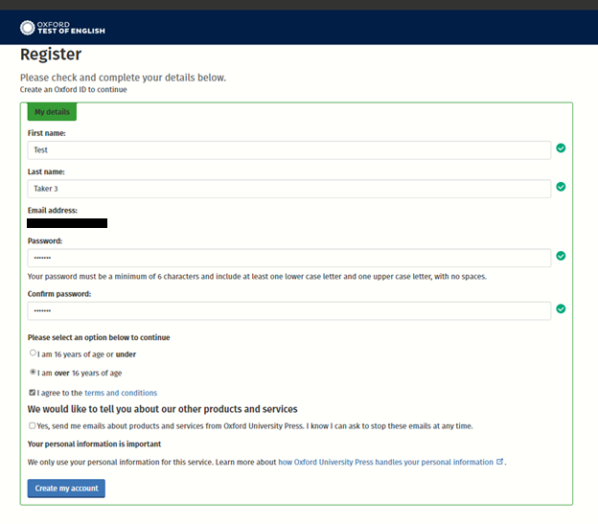Click into the Password field
Screen dimensions: 598x524
tap(288, 258)
